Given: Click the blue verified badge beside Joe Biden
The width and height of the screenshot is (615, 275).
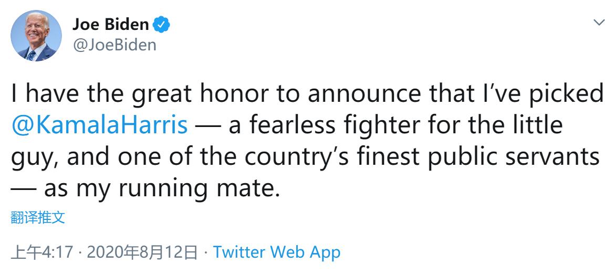Looking at the screenshot, I should 161,24.
